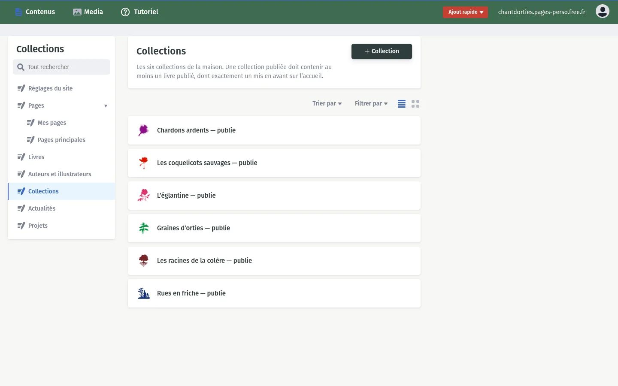Click the pink L'églantine rose thumbnail
Screen dimensions: 618x386
143,196
